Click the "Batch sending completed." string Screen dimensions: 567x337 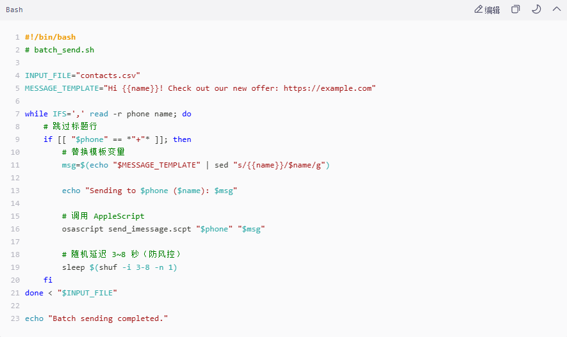[x=108, y=318]
